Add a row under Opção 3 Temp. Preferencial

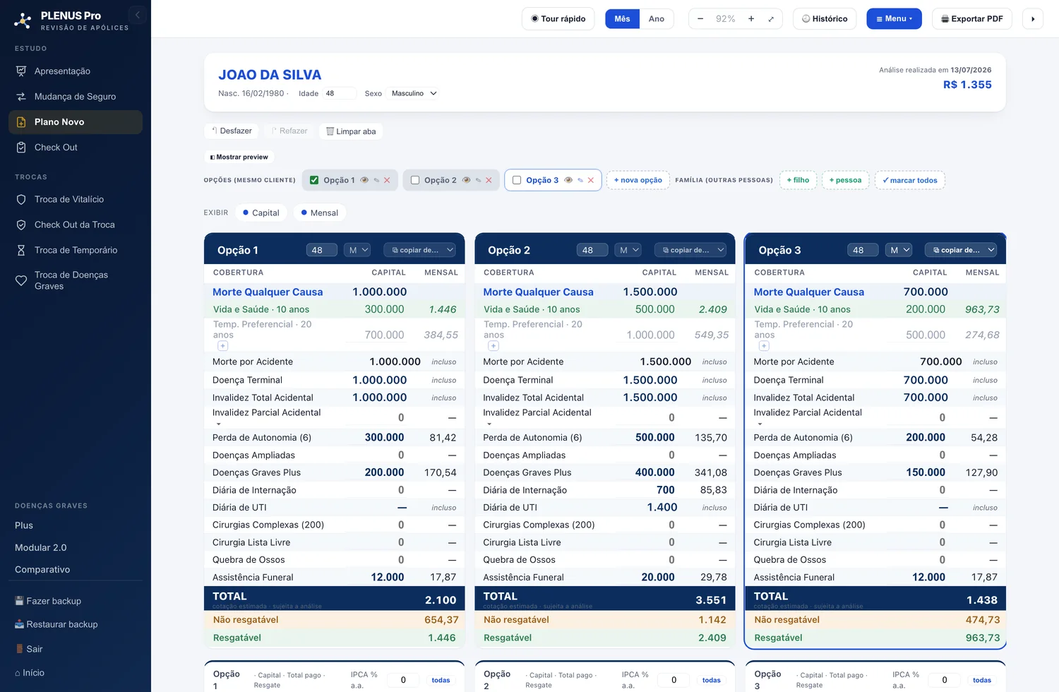(x=764, y=346)
